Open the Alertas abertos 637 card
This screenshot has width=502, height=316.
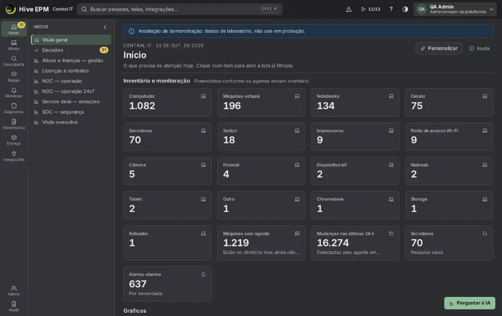pos(168,284)
